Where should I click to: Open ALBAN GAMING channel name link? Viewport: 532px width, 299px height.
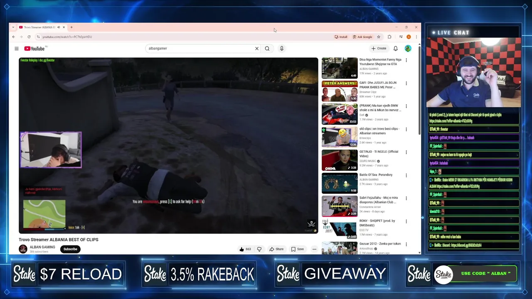42,247
